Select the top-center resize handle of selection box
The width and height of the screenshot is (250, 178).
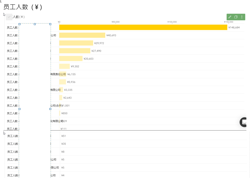click(x=35, y=24)
